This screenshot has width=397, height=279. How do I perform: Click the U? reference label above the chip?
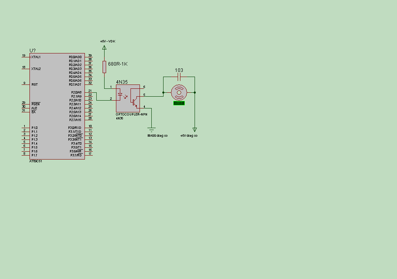[33, 50]
